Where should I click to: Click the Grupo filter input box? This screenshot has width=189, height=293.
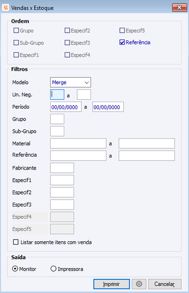57,119
